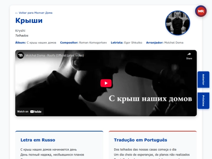Viewport: 212px width, 159px height.
Task: Click the line Um dia cheio de esperanças
Action: coord(152,155)
